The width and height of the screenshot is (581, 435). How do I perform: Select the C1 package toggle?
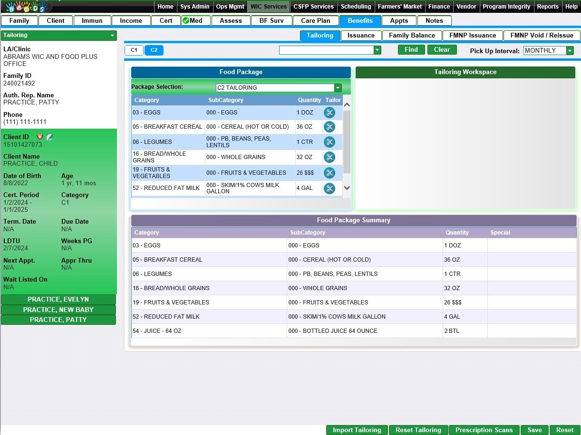click(x=134, y=50)
